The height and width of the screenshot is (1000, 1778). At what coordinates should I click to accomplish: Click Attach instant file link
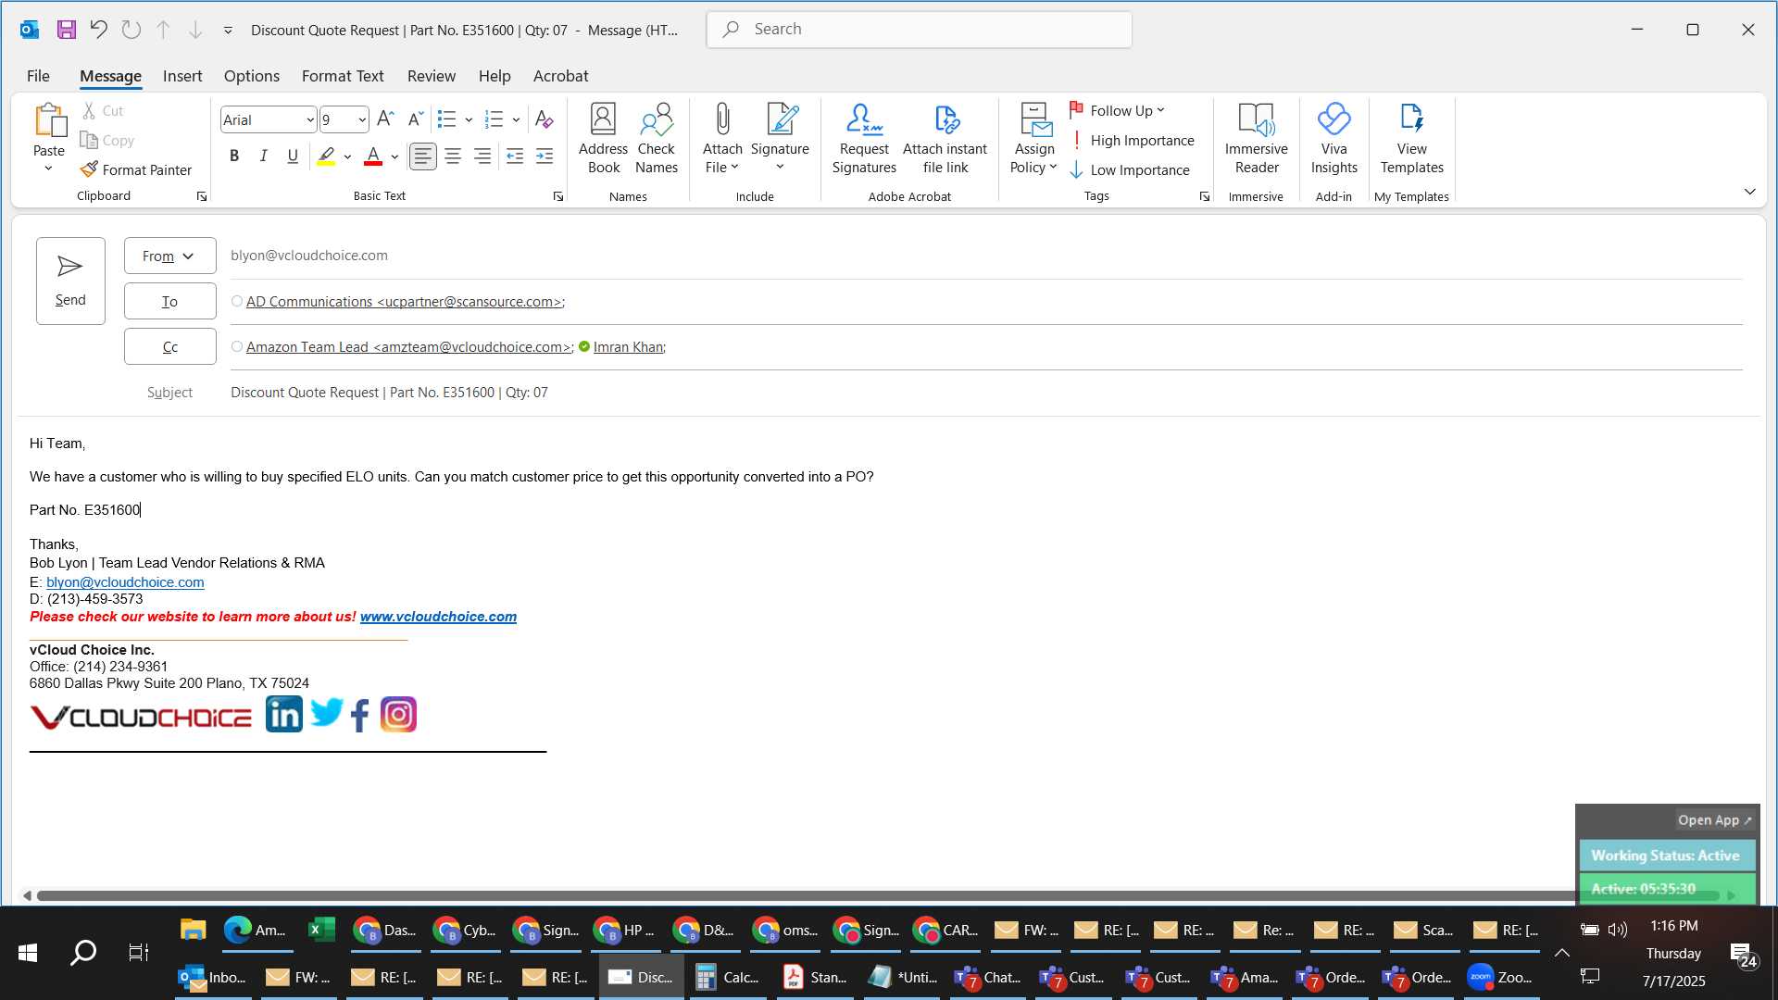click(x=945, y=139)
